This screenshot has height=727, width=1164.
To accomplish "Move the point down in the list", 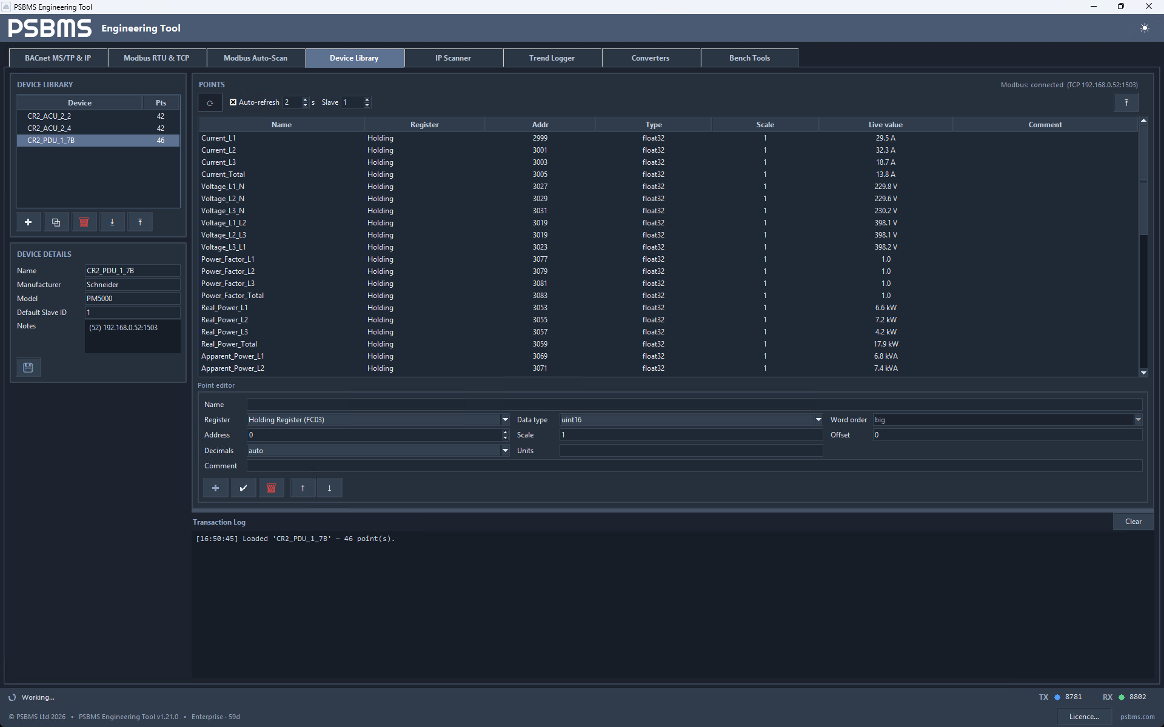I will coord(330,488).
